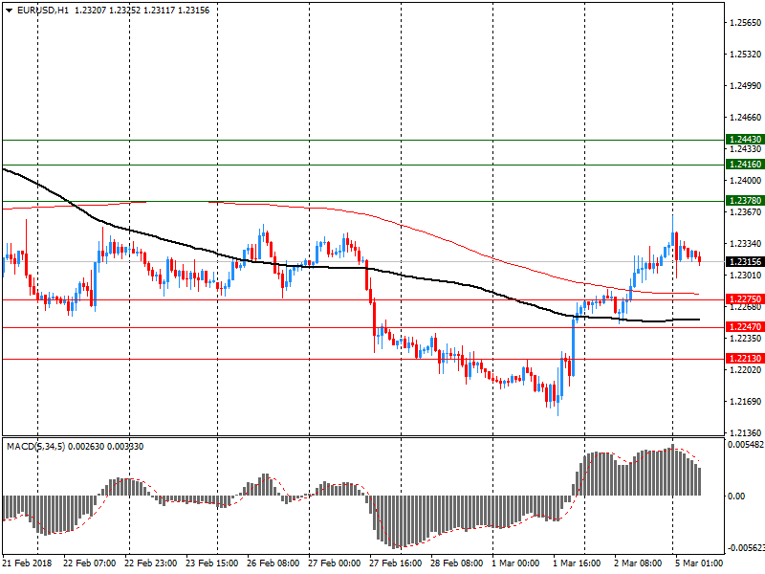
Task: Click the 1.25650 price scale value
Action: point(745,22)
